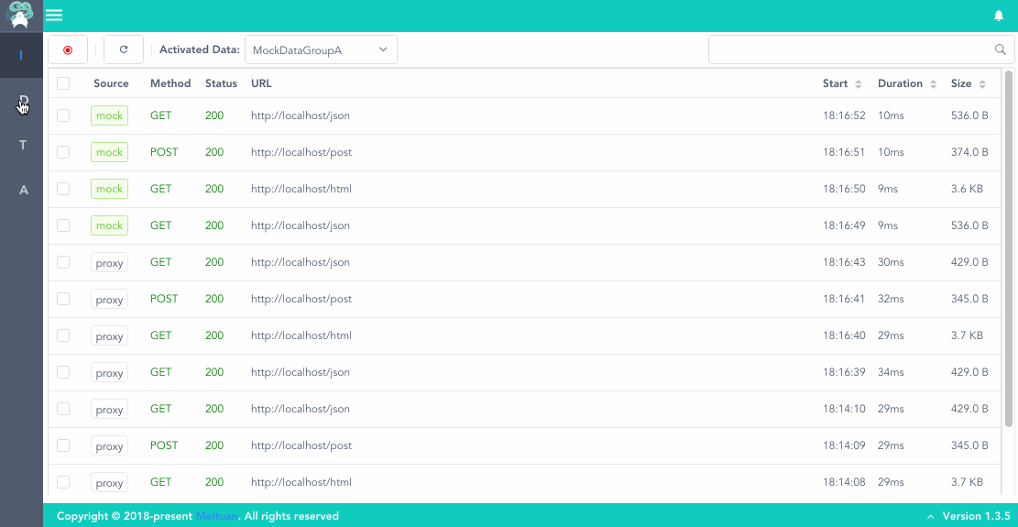1018x527 pixels.
Task: Click the mock tag at 18:16:52
Action: point(109,115)
